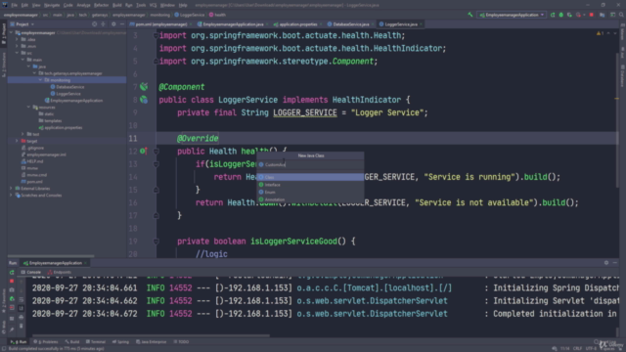Open Project Structure icon in top toolbar
The image size is (626, 352).
[603, 15]
